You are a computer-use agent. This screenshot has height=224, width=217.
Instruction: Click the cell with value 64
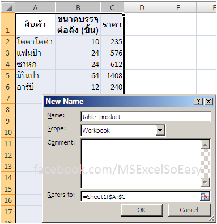point(78,75)
